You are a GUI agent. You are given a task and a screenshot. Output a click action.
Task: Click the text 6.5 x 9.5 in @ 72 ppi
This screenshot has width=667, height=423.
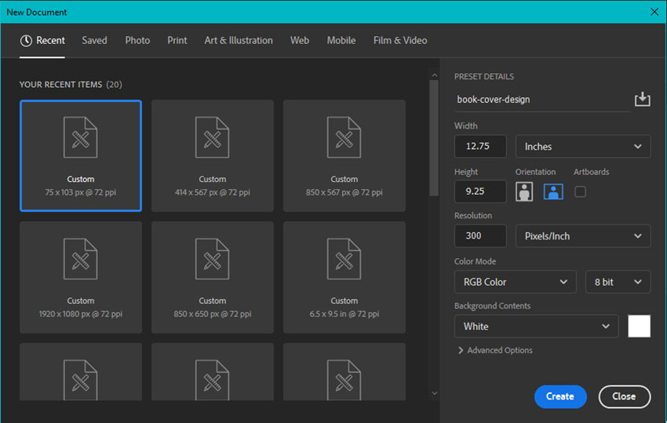pos(344,314)
